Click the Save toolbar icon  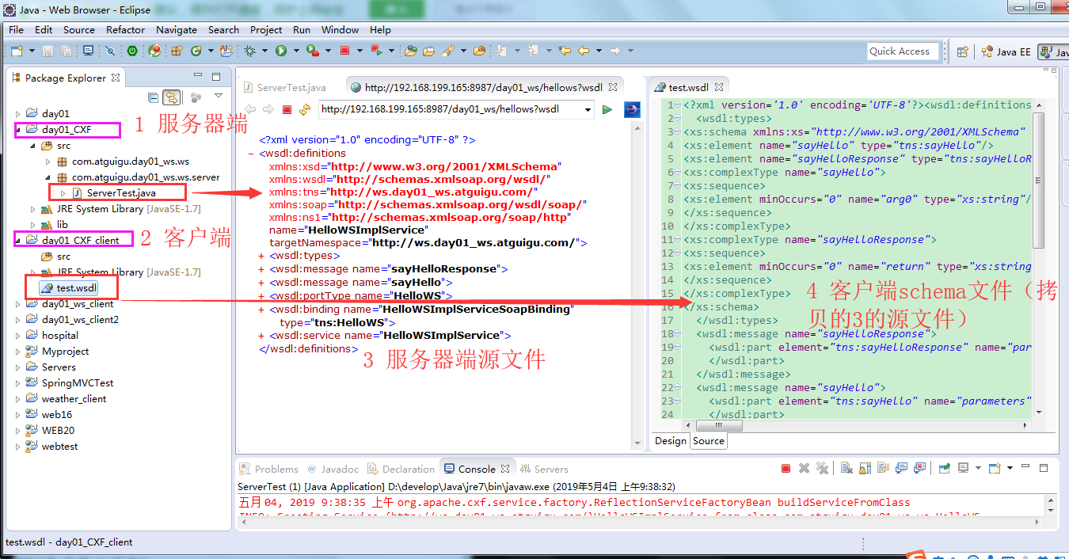(48, 51)
